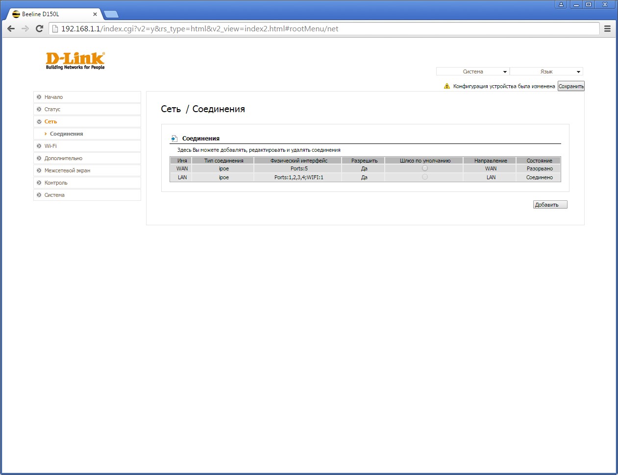Click the Добавить button
The width and height of the screenshot is (618, 475).
(550, 205)
